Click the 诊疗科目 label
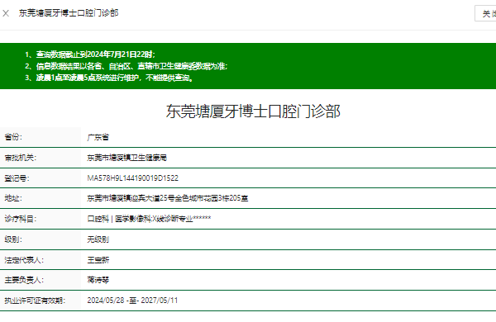 [x=20, y=219]
